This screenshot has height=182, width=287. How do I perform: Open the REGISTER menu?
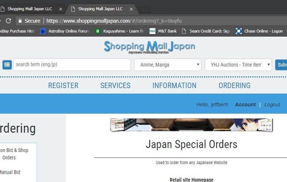click(x=63, y=86)
